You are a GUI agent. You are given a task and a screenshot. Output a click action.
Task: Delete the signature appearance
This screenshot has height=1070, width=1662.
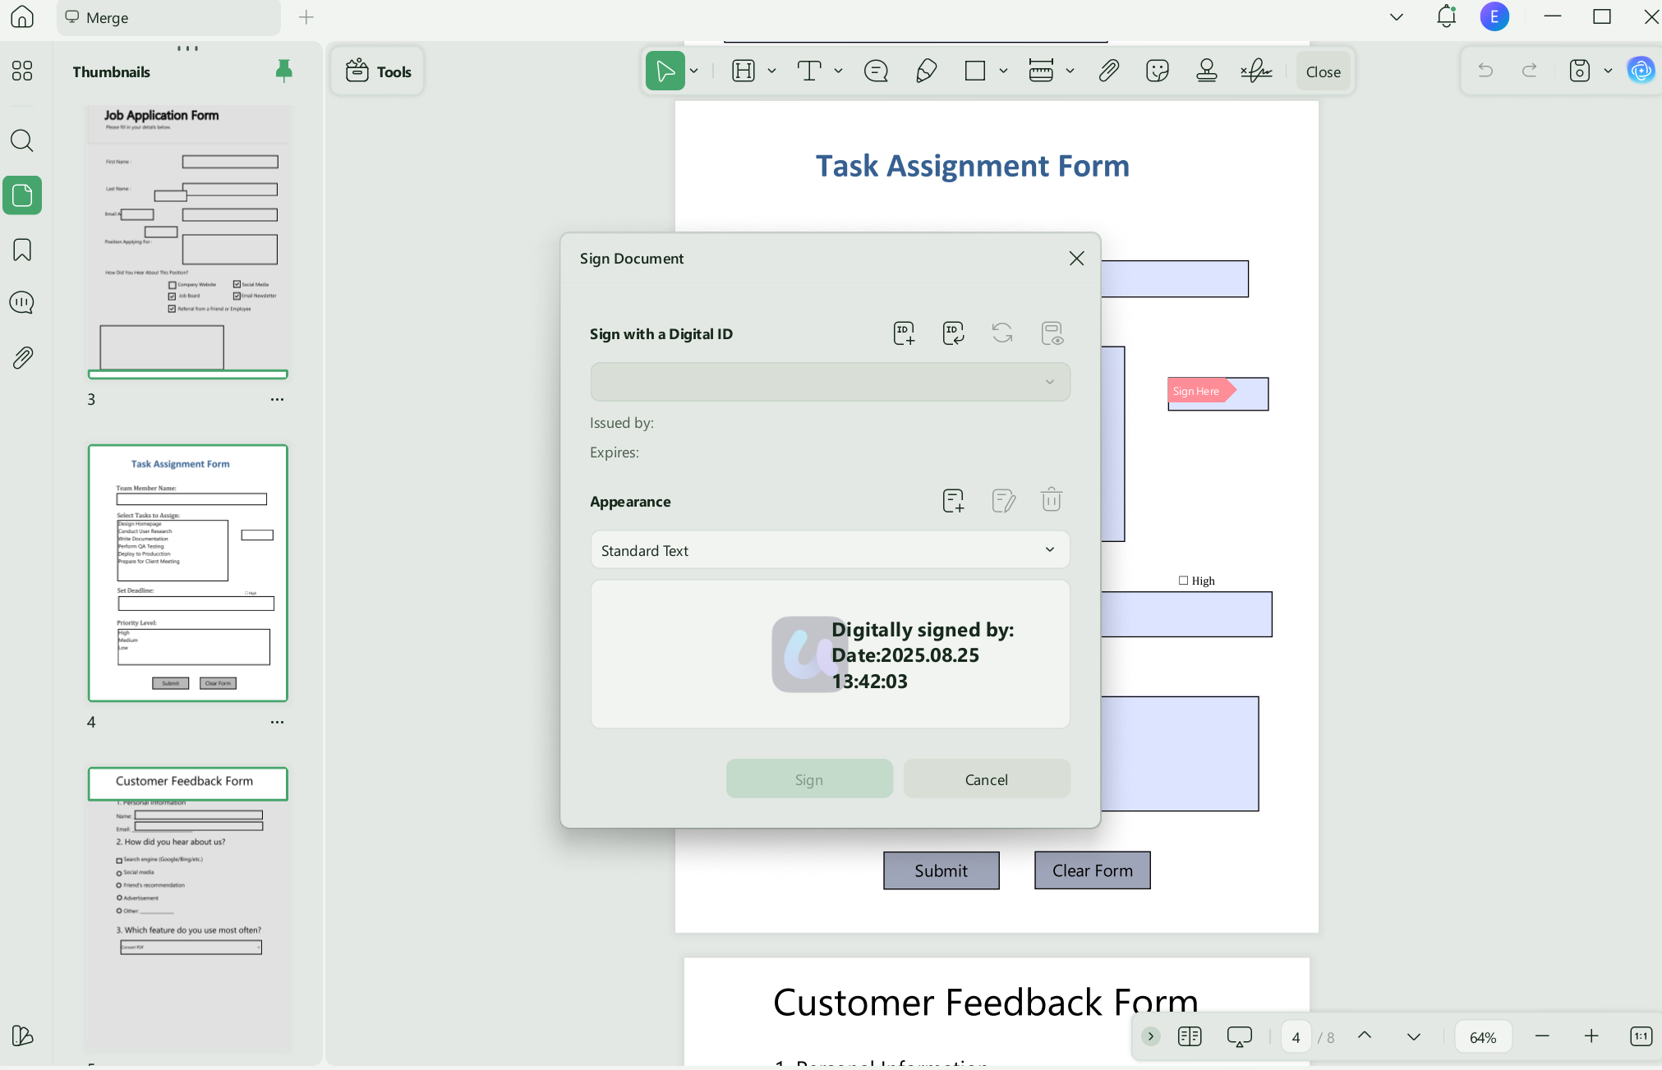[x=1052, y=500]
